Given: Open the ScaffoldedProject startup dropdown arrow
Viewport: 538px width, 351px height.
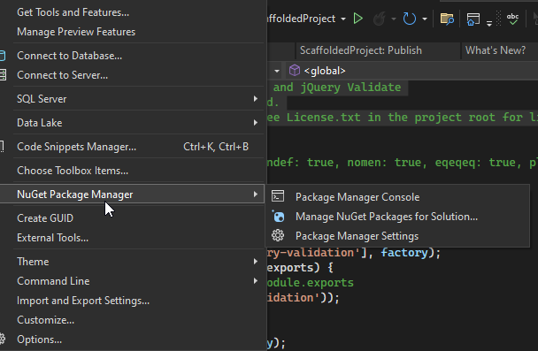Looking at the screenshot, I should (x=343, y=19).
